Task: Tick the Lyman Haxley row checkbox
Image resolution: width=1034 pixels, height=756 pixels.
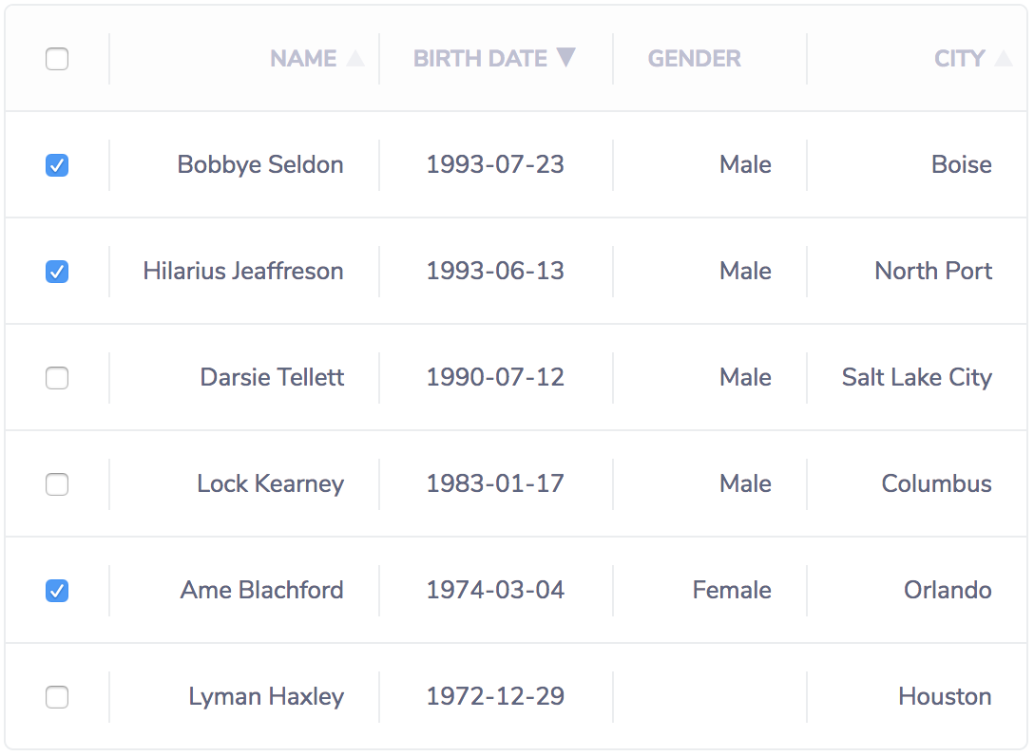Action: (57, 697)
